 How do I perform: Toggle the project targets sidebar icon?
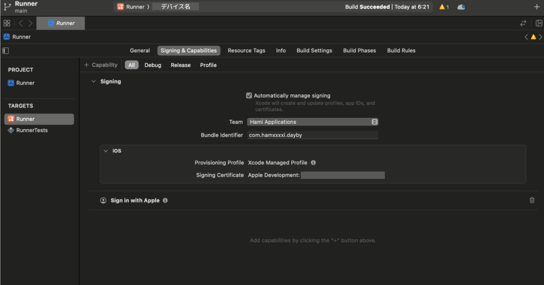[x=6, y=51]
